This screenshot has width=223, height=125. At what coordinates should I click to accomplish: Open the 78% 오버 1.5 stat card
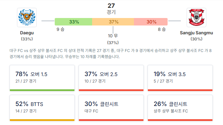coord(42,78)
